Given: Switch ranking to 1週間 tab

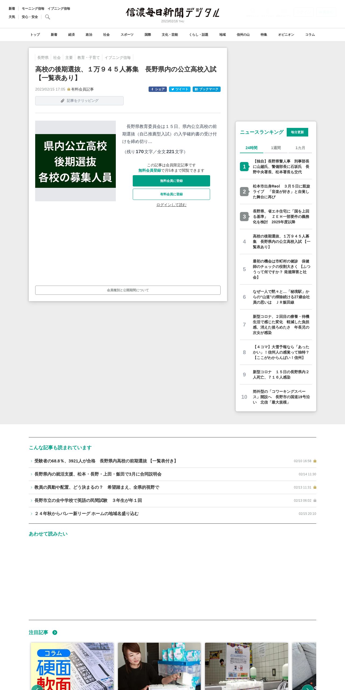Looking at the screenshot, I should point(276,148).
